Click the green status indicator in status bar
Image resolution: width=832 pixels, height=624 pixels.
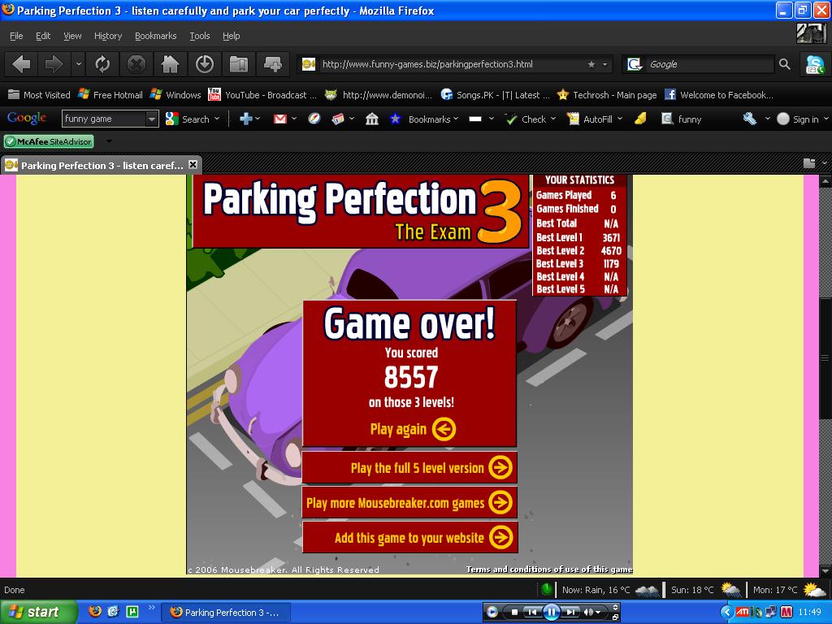pyautogui.click(x=546, y=590)
